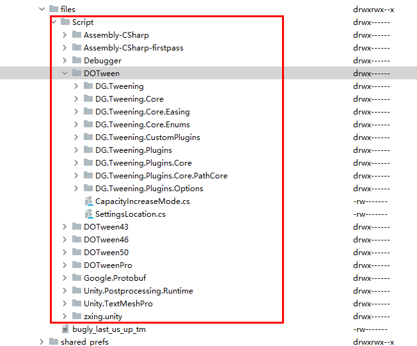
Task: Click the Script folder icon
Action: 65,22
